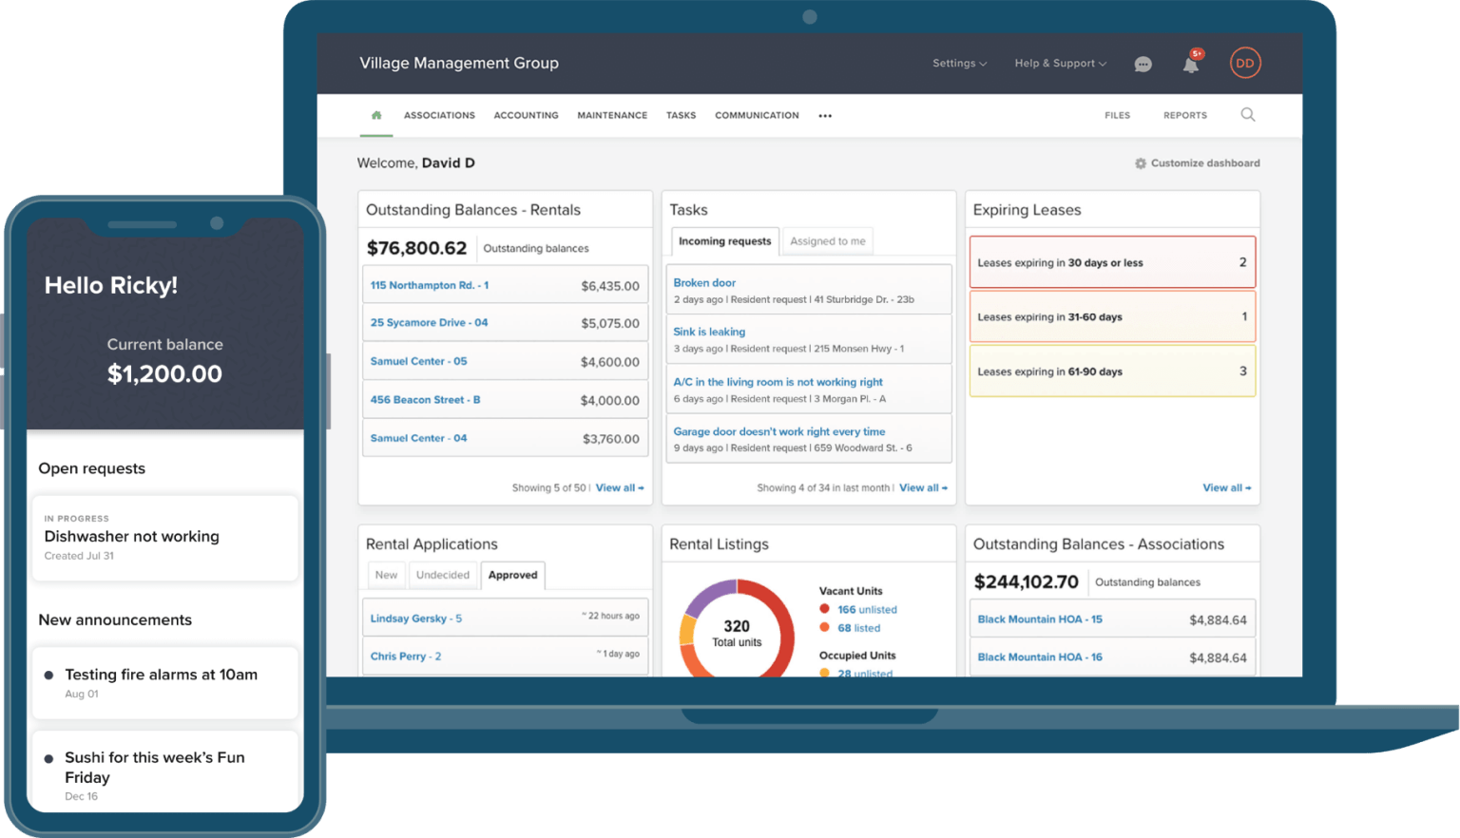Open the Broken door resident request

pyautogui.click(x=704, y=282)
